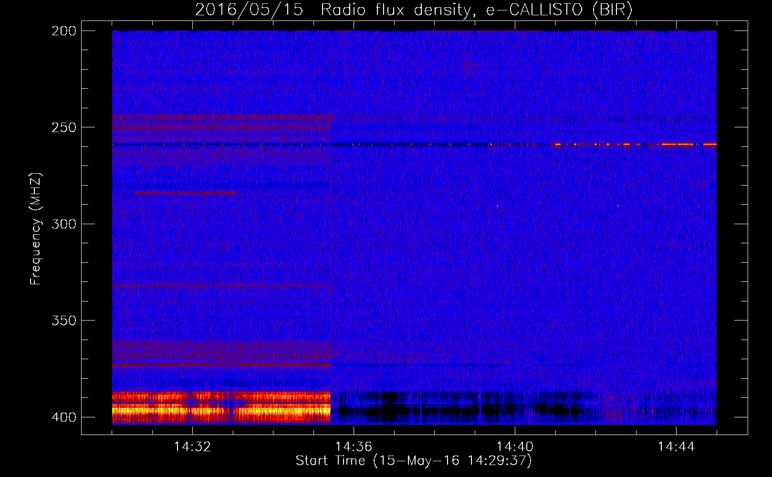
Task: Click the 400 frequency tick label
Action: click(x=64, y=417)
